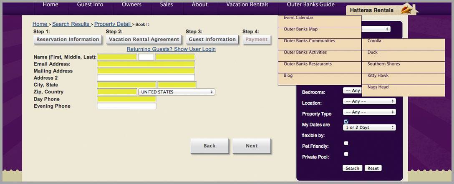Choose Duck in the communities submenu

click(404, 56)
